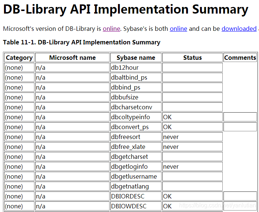259x212 pixels.
Task: Click the "Table 11-1" caption text
Action: pos(82,42)
